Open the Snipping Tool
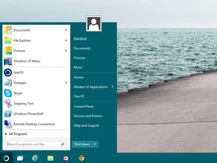Image resolution: width=217 pixels, height=163 pixels. coord(23,104)
